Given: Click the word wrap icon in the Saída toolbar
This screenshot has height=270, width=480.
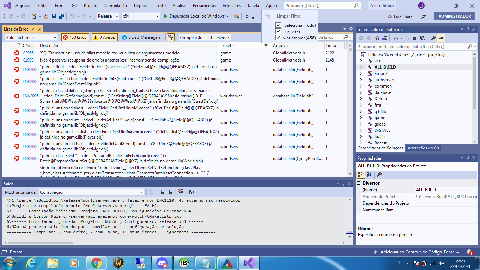Looking at the screenshot, I should [x=190, y=192].
